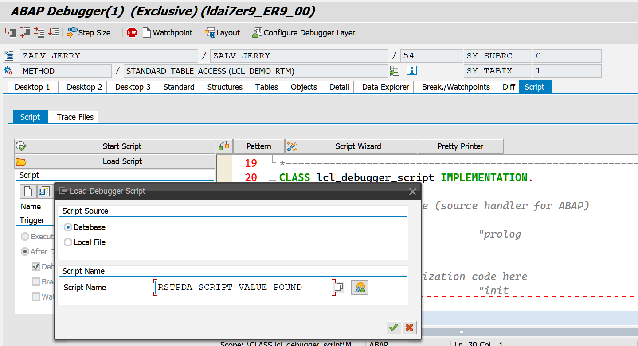Screen dimensions: 638x346
Task: Open the Diff tab
Action: (x=509, y=87)
